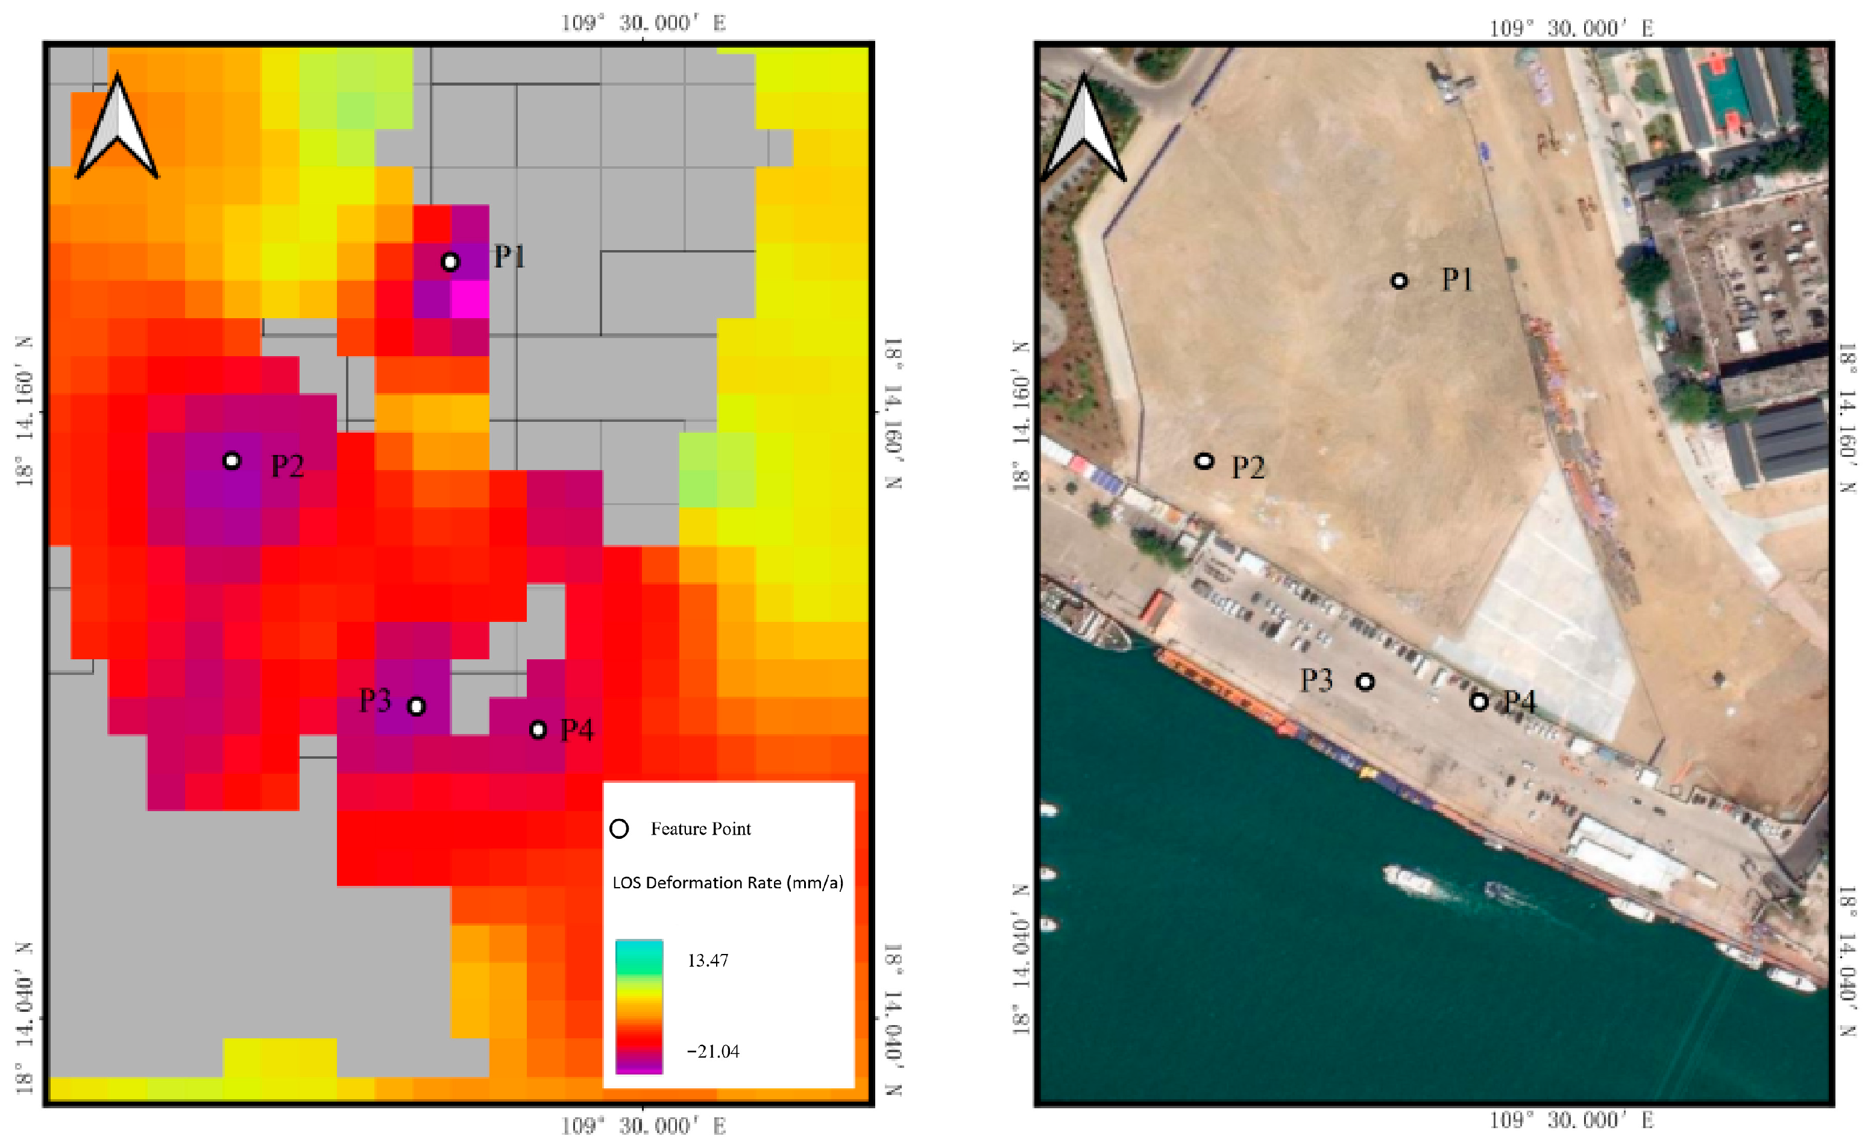Click the −21.04 legend minimum value

[712, 1052]
